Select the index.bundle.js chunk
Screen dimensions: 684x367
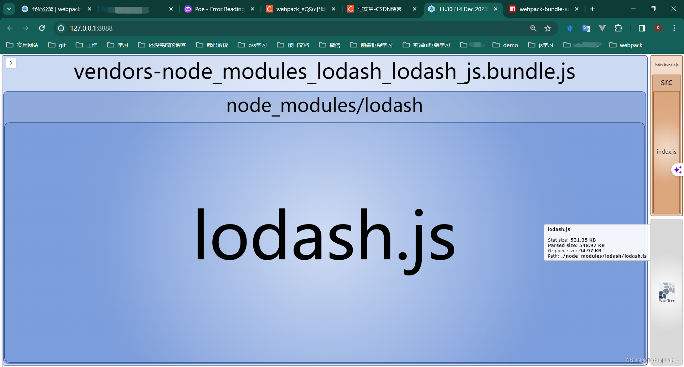coord(667,65)
